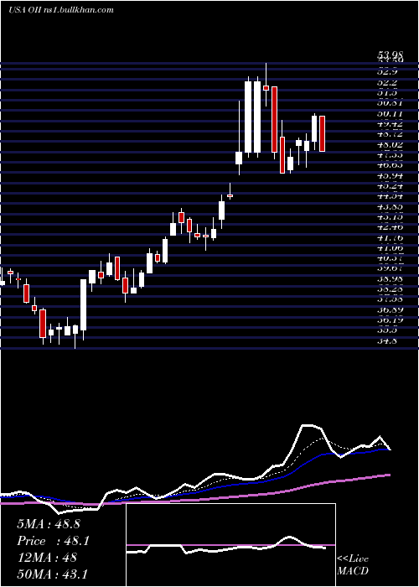
Task: Click the 'Price : 48.1' value
Action: point(53,541)
